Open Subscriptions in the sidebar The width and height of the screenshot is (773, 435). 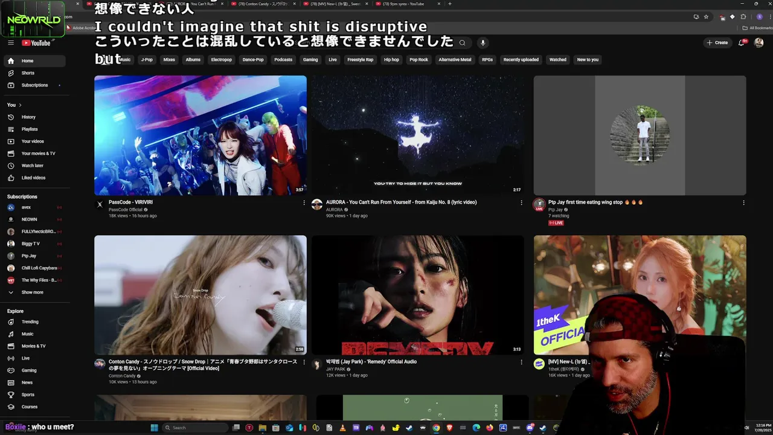pos(35,85)
